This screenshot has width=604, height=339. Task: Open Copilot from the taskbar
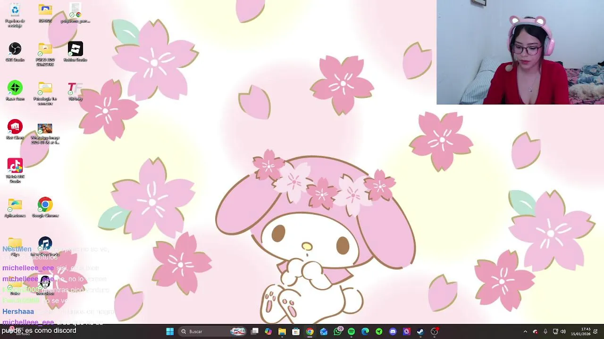(x=268, y=331)
